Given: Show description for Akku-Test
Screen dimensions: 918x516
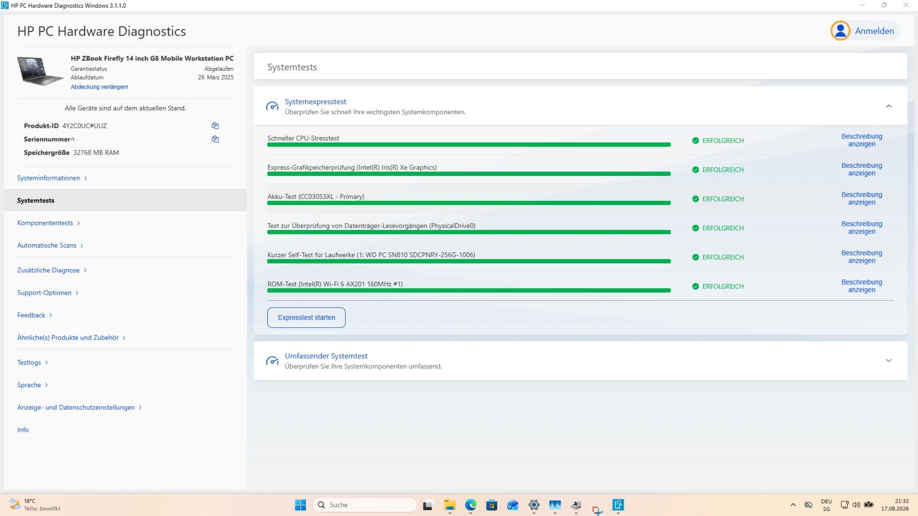Looking at the screenshot, I should tap(861, 198).
